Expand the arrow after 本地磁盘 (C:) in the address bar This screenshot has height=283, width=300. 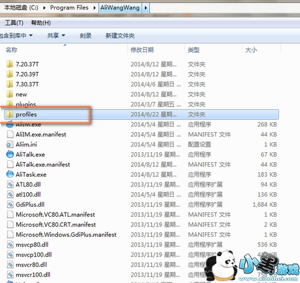pyautogui.click(x=44, y=8)
